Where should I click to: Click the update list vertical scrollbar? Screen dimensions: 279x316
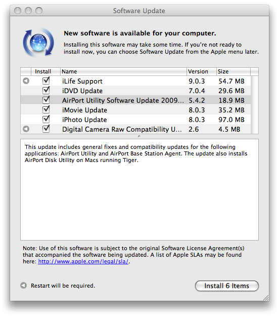[x=255, y=105]
